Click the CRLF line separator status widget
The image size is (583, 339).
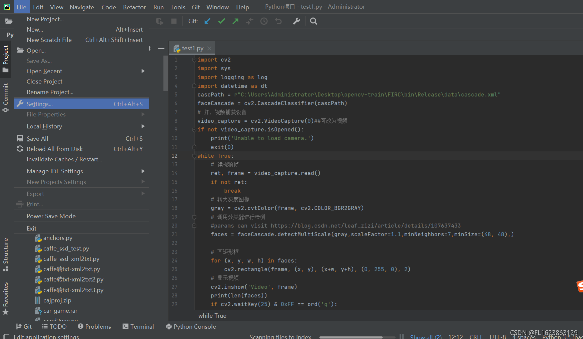(x=476, y=337)
